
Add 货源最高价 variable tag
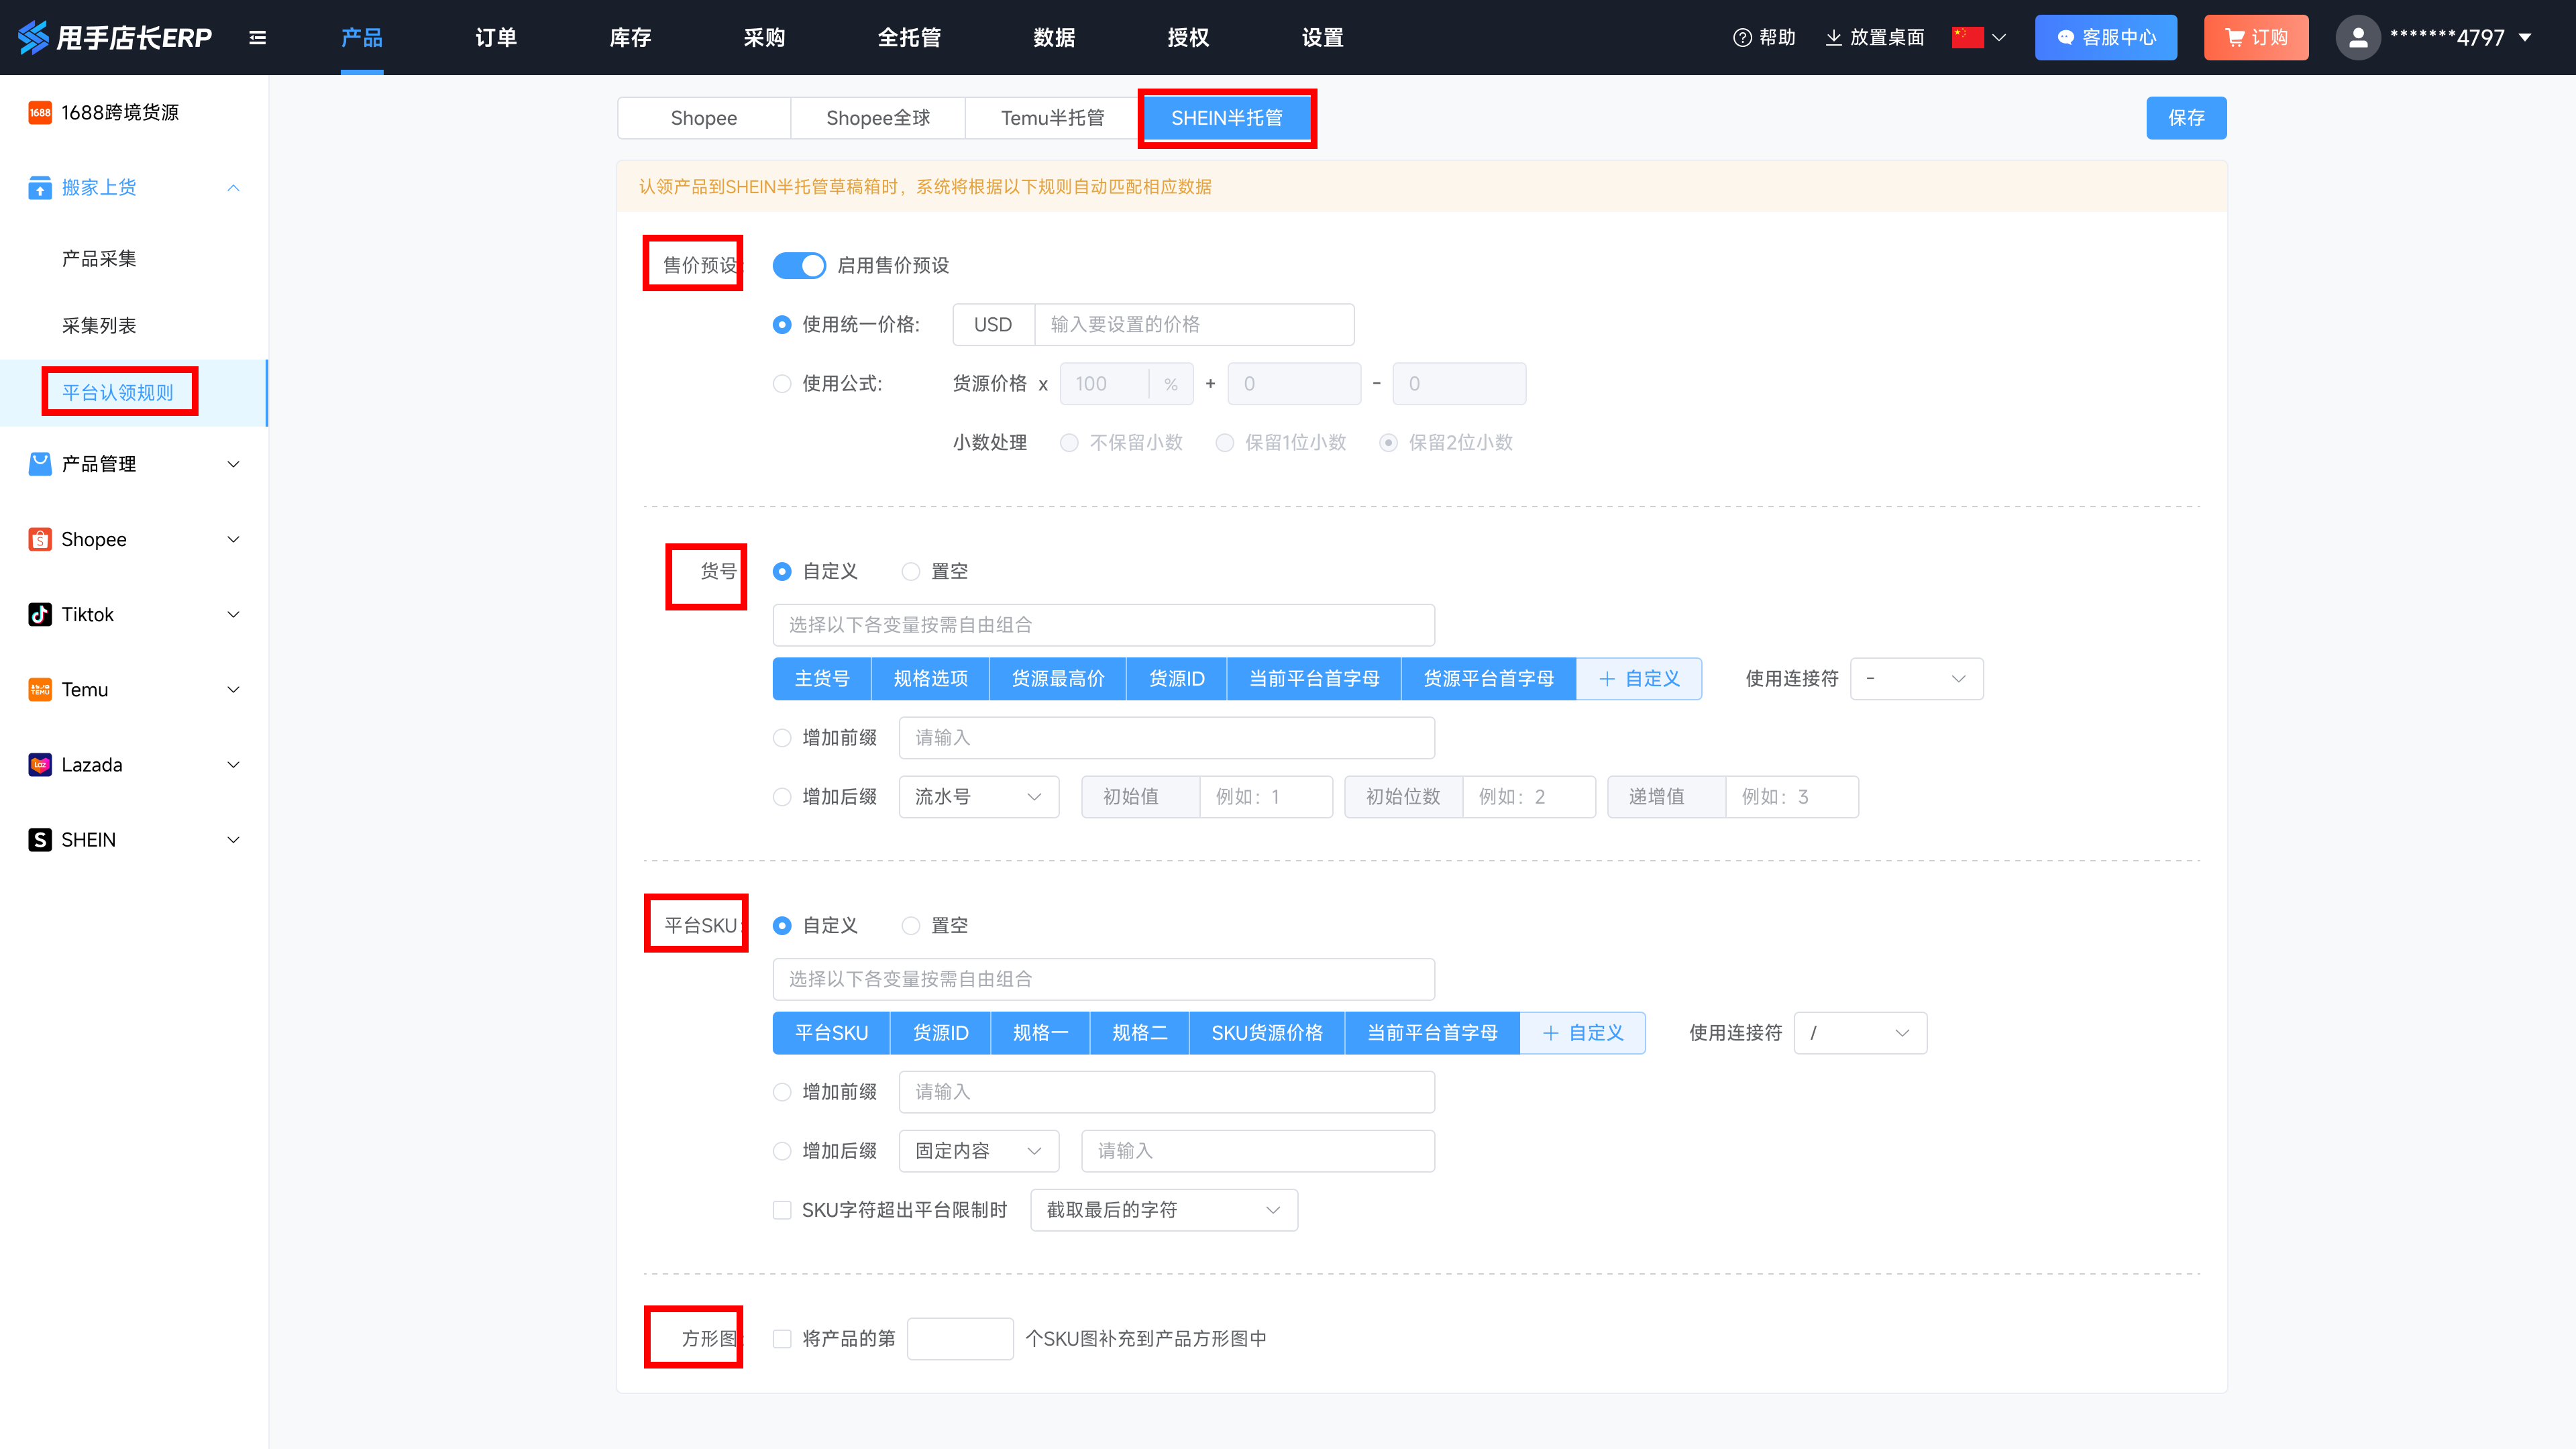coord(1058,679)
